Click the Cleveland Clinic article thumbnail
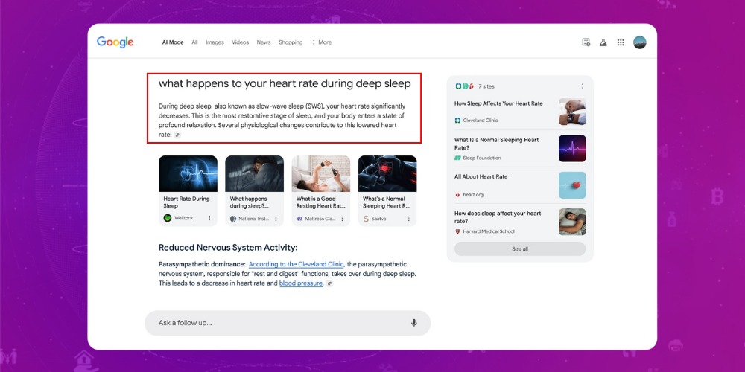 (x=572, y=112)
